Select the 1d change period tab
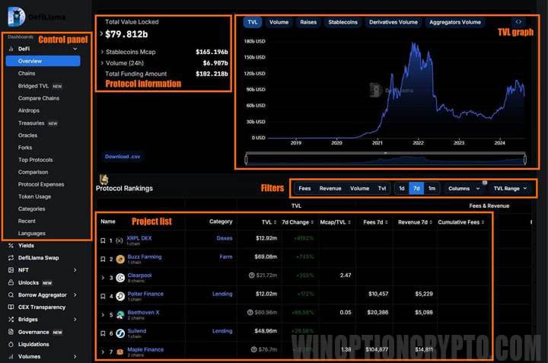 coord(401,188)
